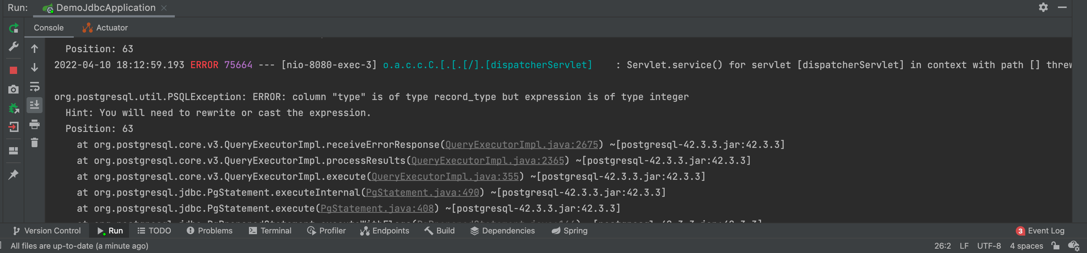Toggle soft-wrap in the console

tap(35, 87)
